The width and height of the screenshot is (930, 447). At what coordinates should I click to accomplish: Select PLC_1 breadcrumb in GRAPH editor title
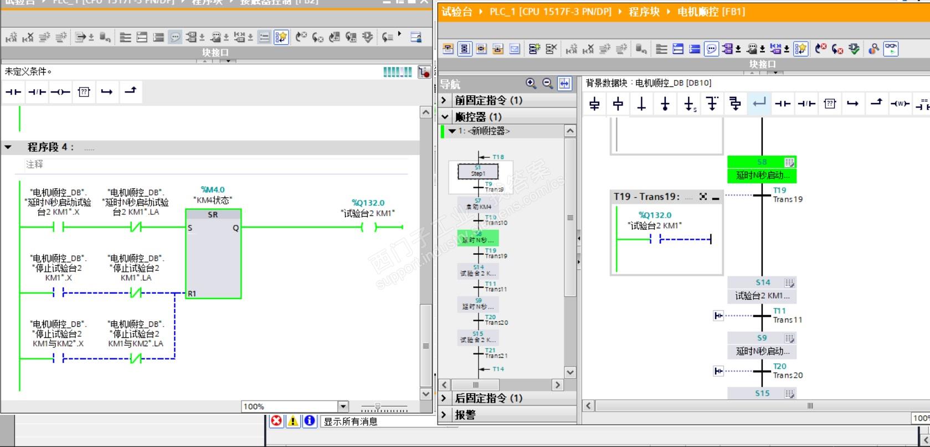tap(551, 12)
